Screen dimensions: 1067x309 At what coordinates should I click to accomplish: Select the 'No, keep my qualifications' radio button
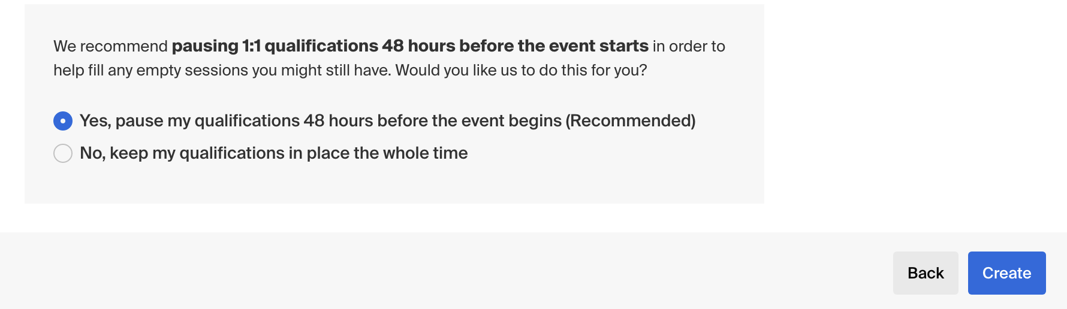(x=63, y=153)
